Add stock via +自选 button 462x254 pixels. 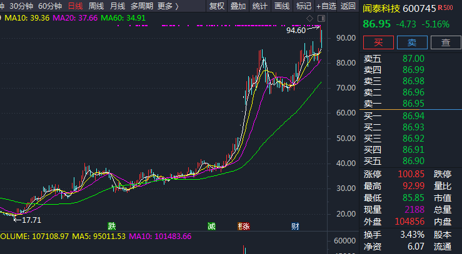point(326,6)
